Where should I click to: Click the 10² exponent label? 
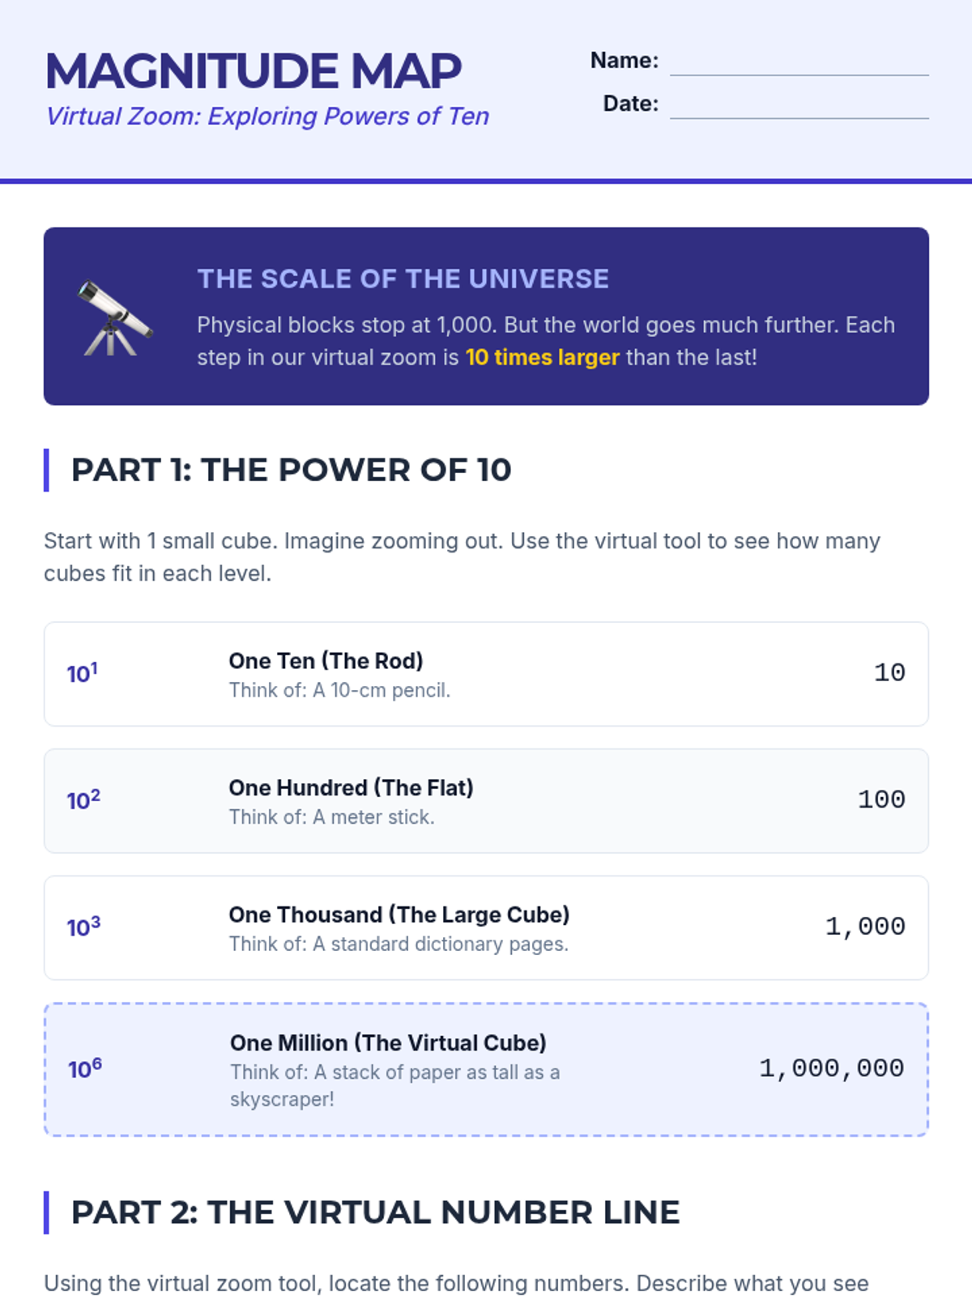pyautogui.click(x=83, y=800)
